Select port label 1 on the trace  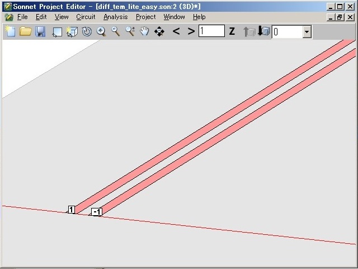pyautogui.click(x=72, y=210)
